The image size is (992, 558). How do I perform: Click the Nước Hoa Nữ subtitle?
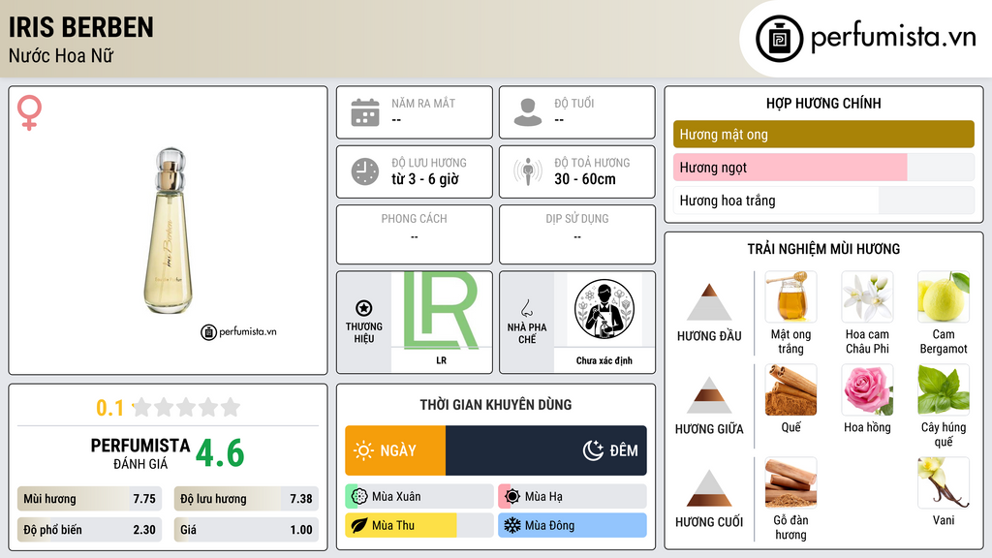(x=61, y=56)
